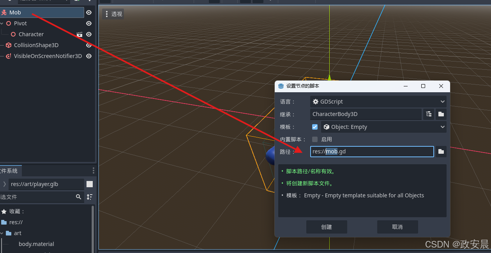This screenshot has width=491, height=253.
Task: Toggle visibility eye of VisibleOnScreenNotifier3D node
Action: [x=89, y=56]
